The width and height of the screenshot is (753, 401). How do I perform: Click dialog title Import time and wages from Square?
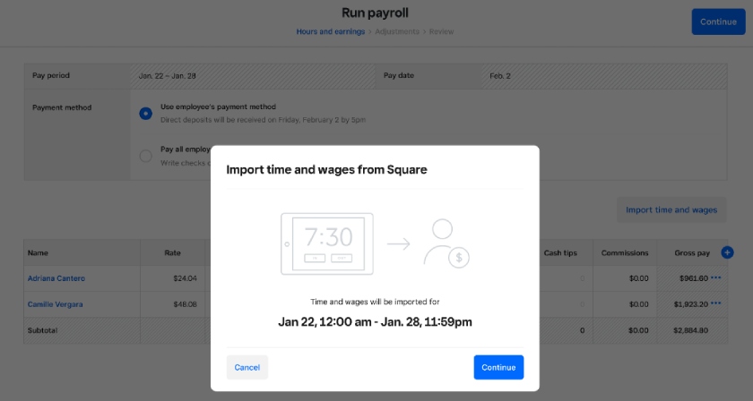point(326,170)
